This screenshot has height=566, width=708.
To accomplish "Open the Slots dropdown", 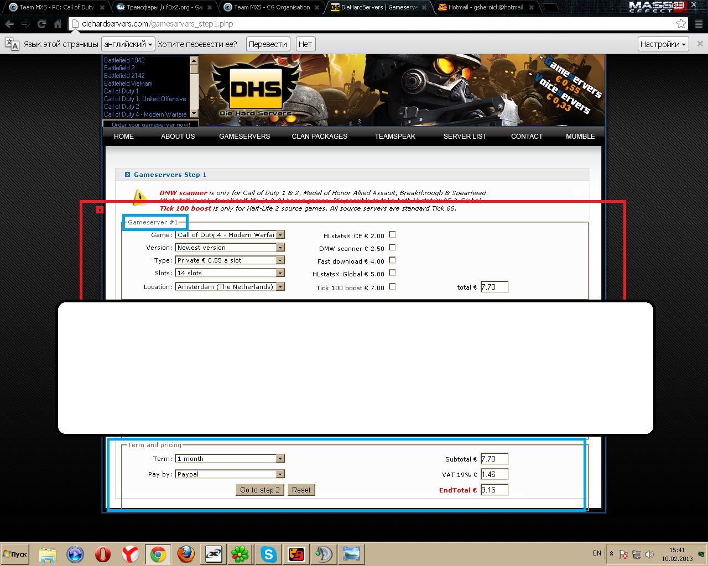I will [x=230, y=273].
